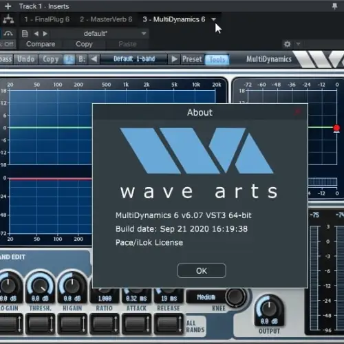Select the 3 - MultiDynamics 6 tab
This screenshot has height=344, width=344.
pos(174,19)
